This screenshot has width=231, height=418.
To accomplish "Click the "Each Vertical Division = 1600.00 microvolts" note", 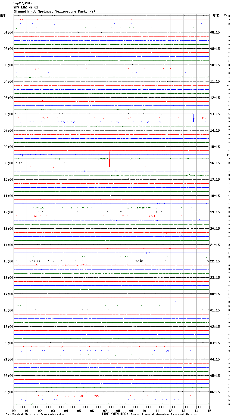I will click(35, 414).
